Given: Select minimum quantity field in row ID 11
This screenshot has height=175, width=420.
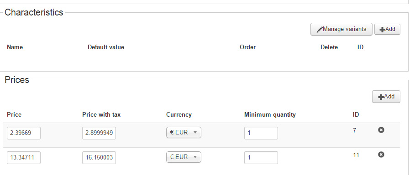Looking at the screenshot, I should pyautogui.click(x=261, y=158).
